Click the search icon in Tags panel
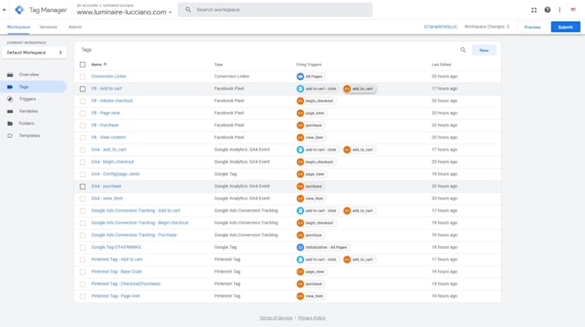585x327 pixels. 463,50
